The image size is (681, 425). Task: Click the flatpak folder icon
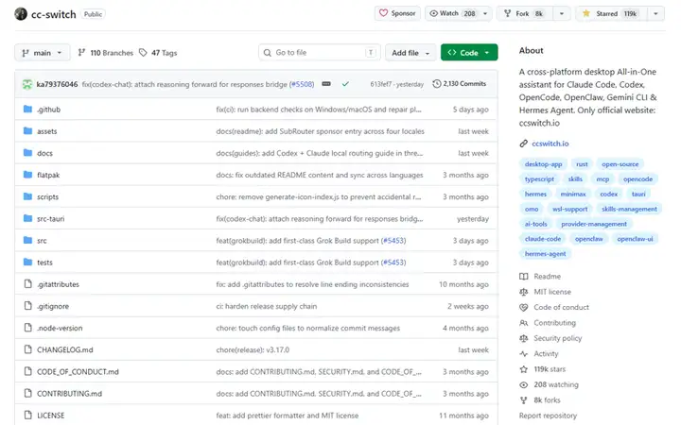(27, 175)
